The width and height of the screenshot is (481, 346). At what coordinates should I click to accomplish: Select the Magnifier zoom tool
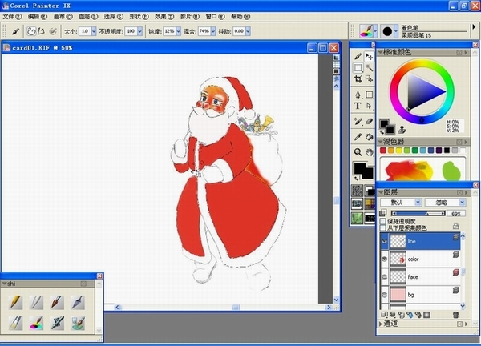[358, 152]
